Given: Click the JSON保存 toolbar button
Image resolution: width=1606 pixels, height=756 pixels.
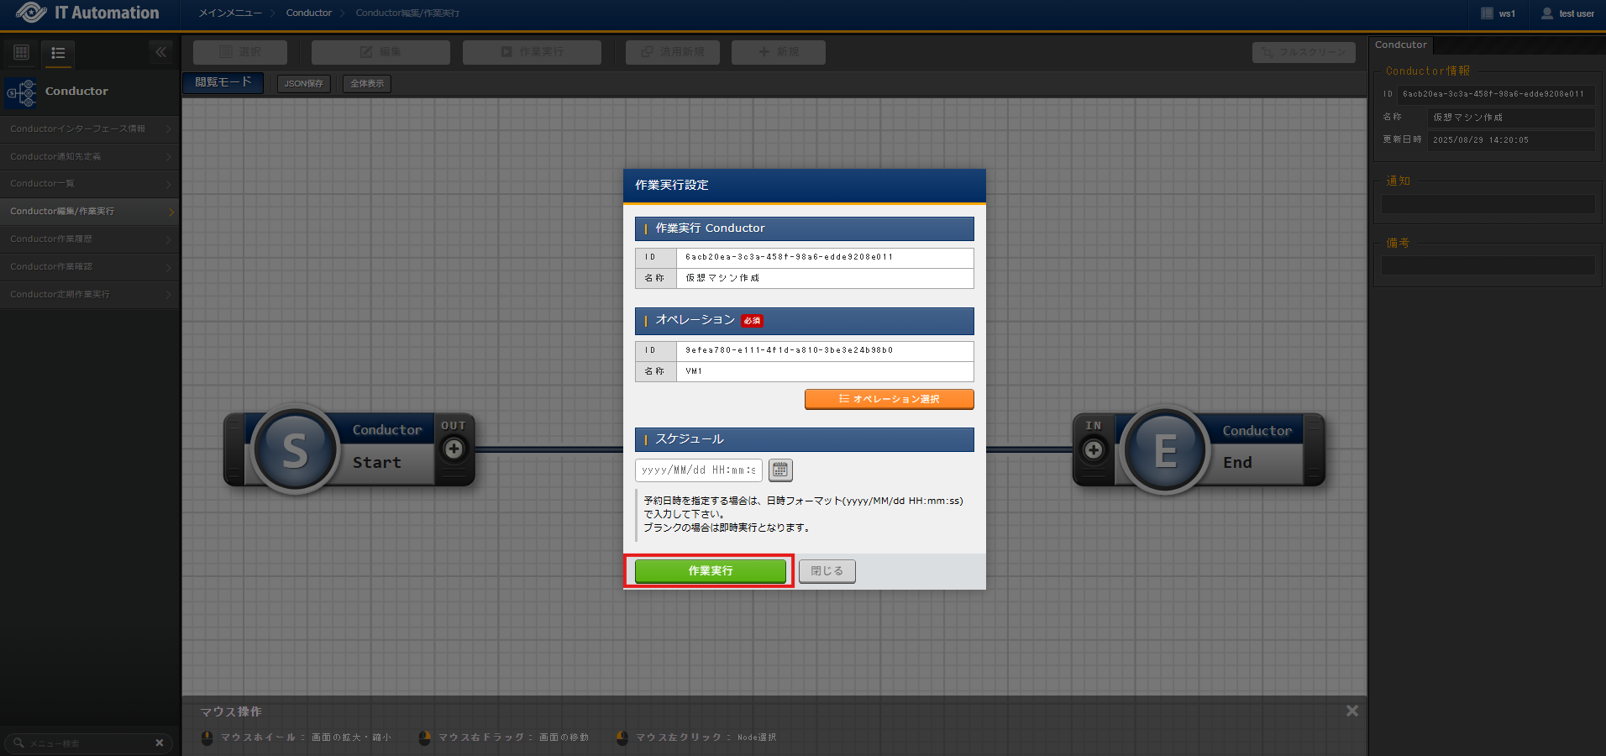Looking at the screenshot, I should click(x=303, y=84).
